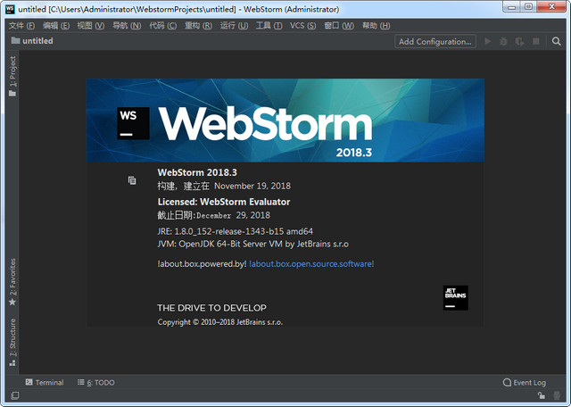Viewport: 571px width, 407px height.
Task: Close the WebStorm window
Action: click(551, 7)
